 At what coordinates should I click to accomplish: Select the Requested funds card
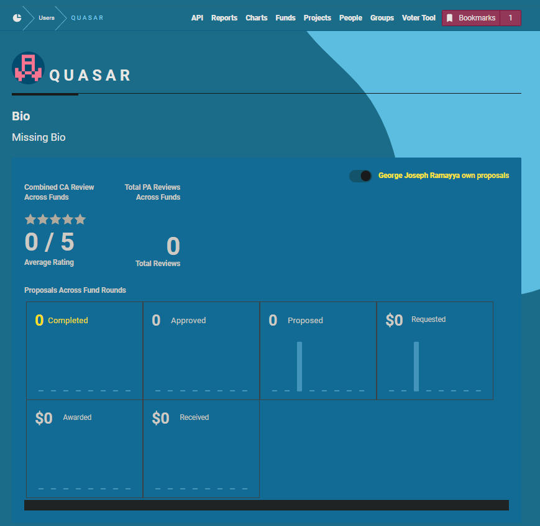click(x=435, y=350)
